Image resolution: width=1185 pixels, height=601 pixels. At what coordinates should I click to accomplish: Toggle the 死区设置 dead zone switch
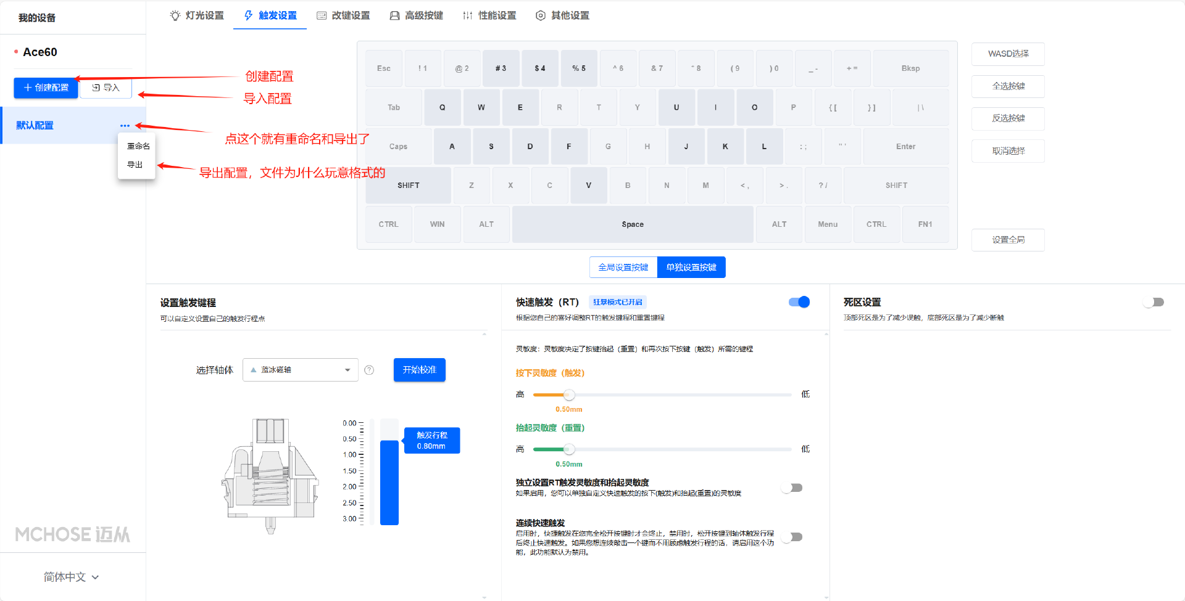tap(1153, 302)
